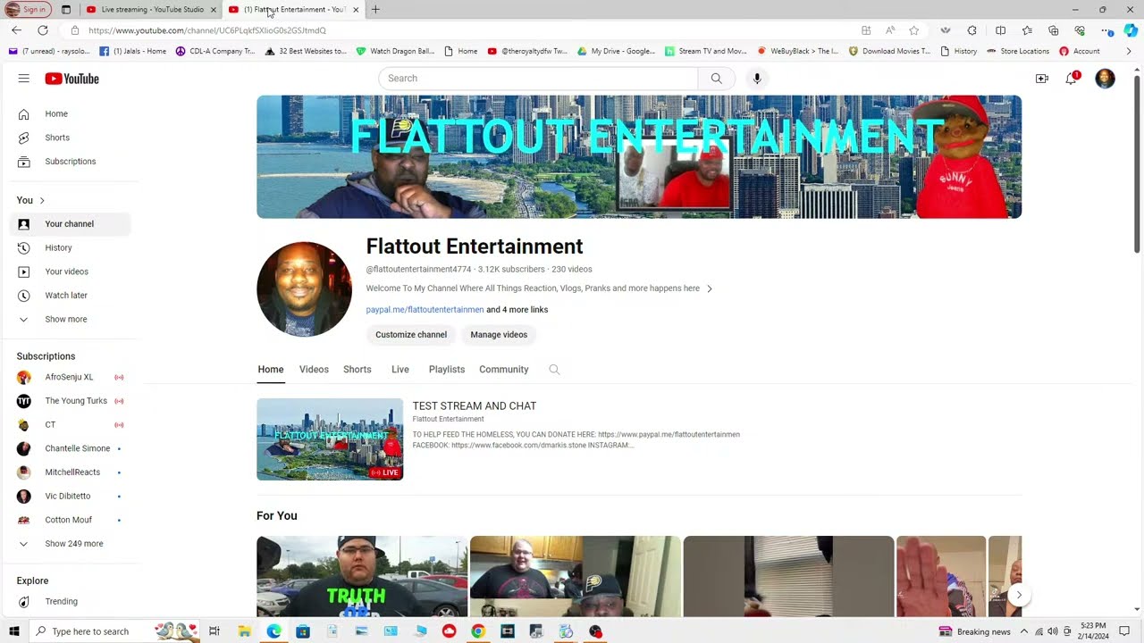Open the TRUTH video thumbnail
The image size is (1144, 643).
point(362,577)
